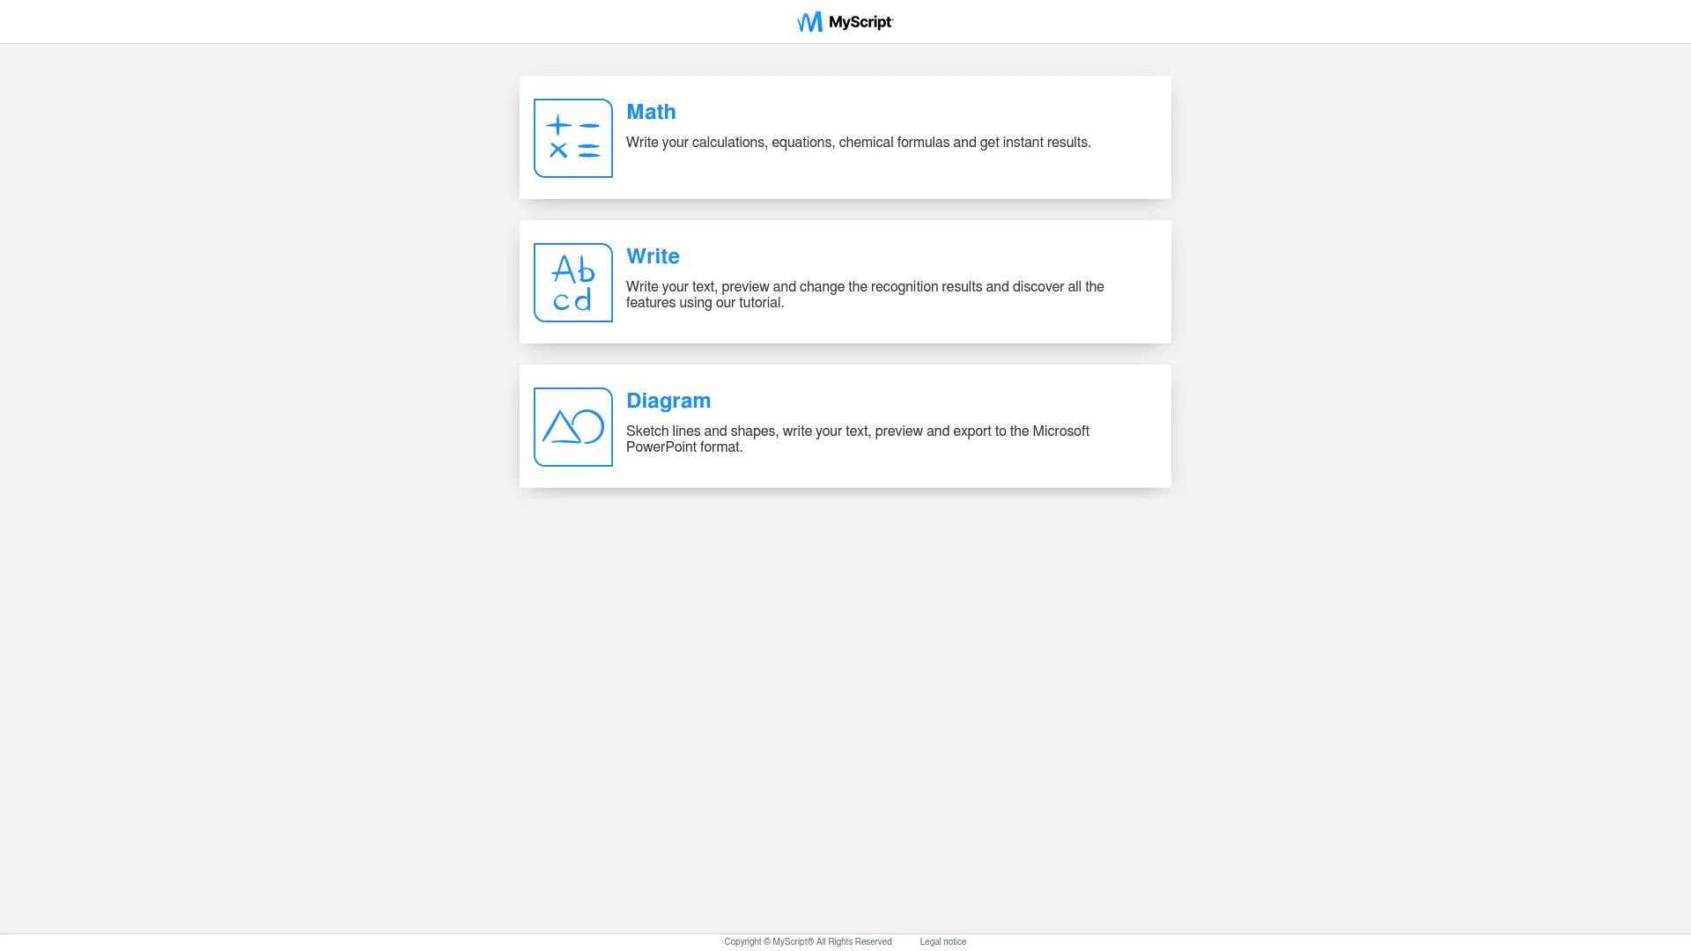Click the MyScript logo
The width and height of the screenshot is (1691, 951).
[844, 21]
